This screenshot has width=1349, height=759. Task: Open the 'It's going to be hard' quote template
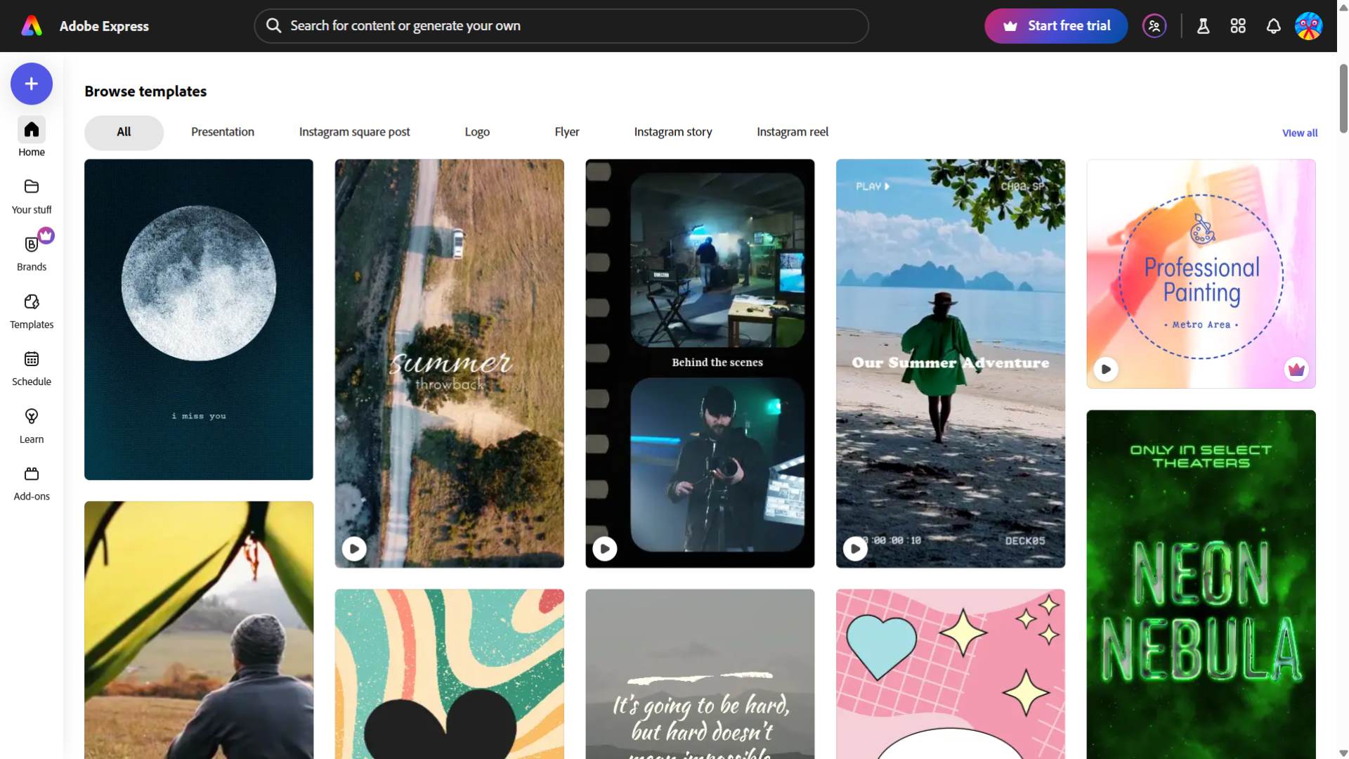click(x=700, y=674)
